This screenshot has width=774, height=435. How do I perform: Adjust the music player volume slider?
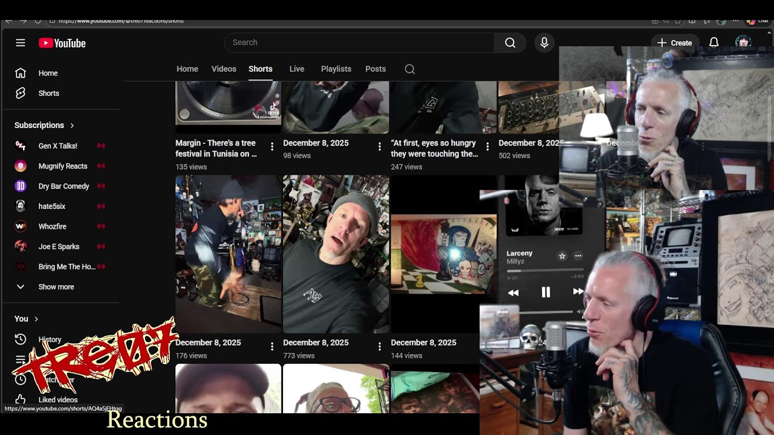[542, 312]
